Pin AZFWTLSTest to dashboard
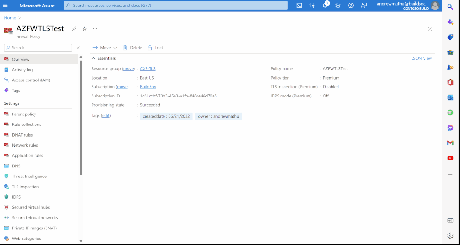 pos(74,28)
